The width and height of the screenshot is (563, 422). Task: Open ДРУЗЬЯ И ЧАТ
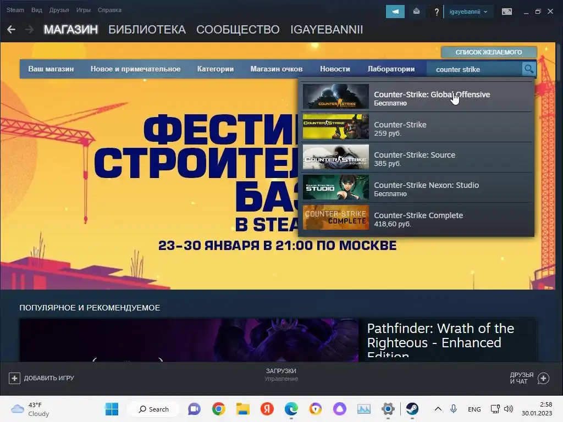529,378
